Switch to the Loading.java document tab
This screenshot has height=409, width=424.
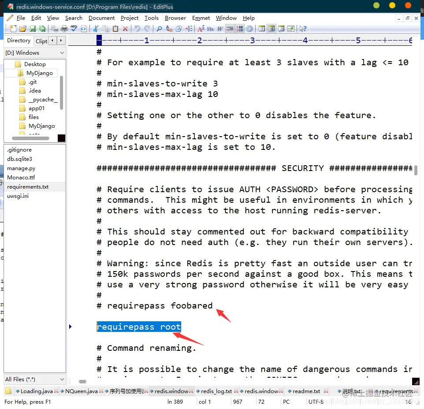click(x=37, y=391)
